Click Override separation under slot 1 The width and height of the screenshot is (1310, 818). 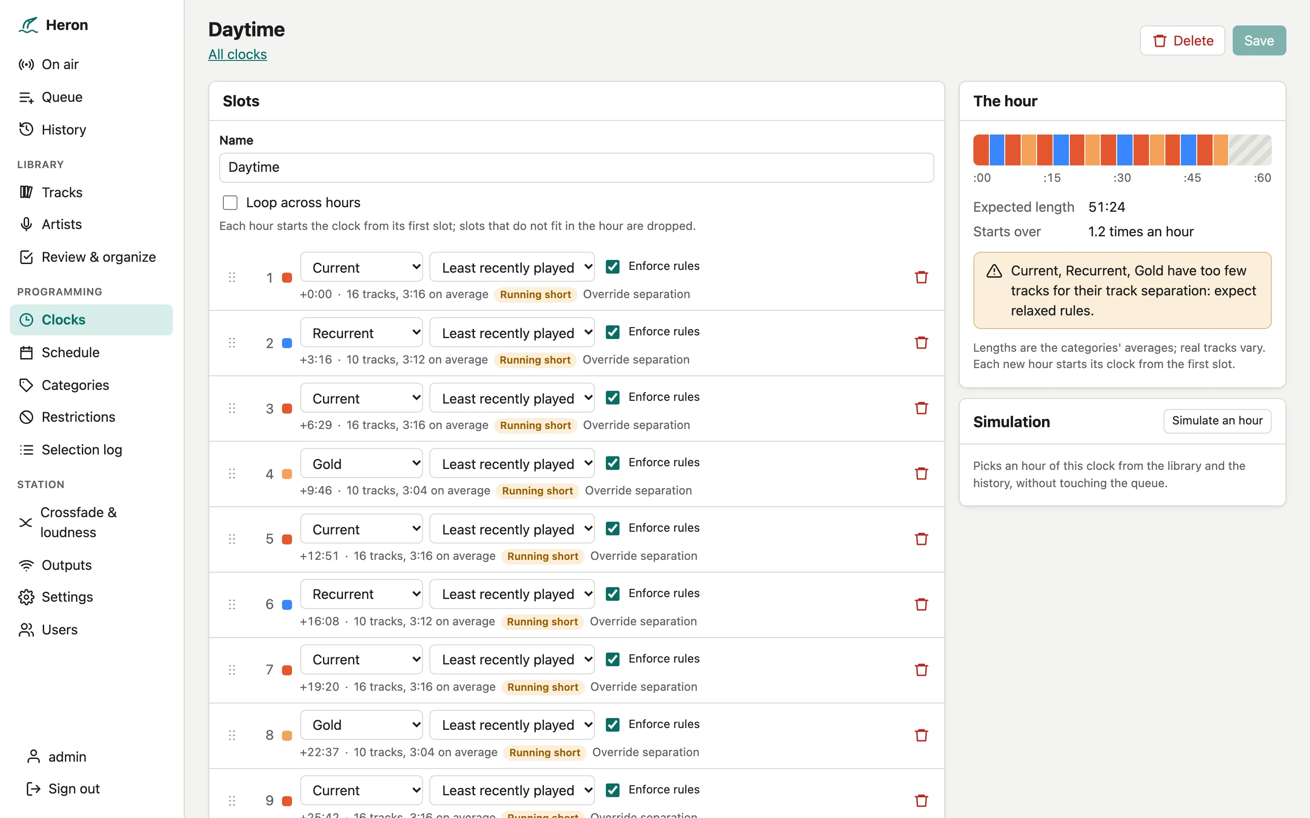point(636,294)
